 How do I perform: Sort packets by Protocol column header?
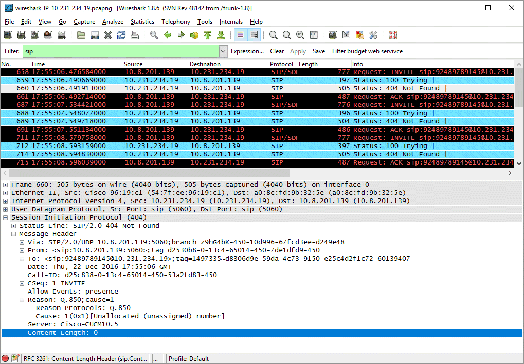(x=281, y=64)
